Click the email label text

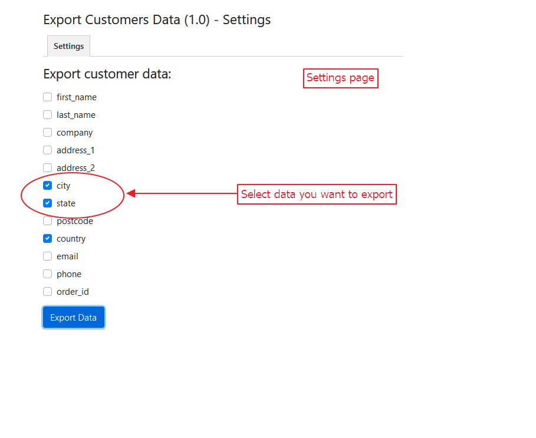(x=67, y=256)
